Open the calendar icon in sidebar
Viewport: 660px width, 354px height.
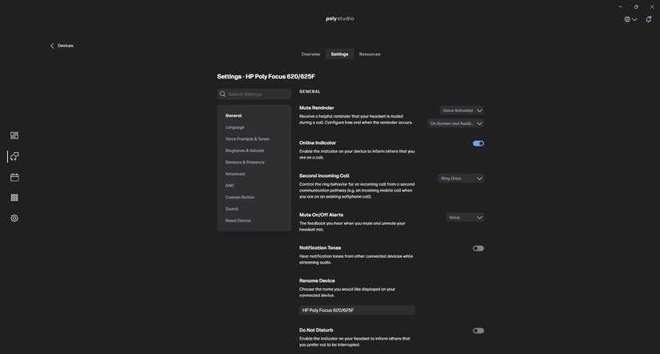pos(14,177)
